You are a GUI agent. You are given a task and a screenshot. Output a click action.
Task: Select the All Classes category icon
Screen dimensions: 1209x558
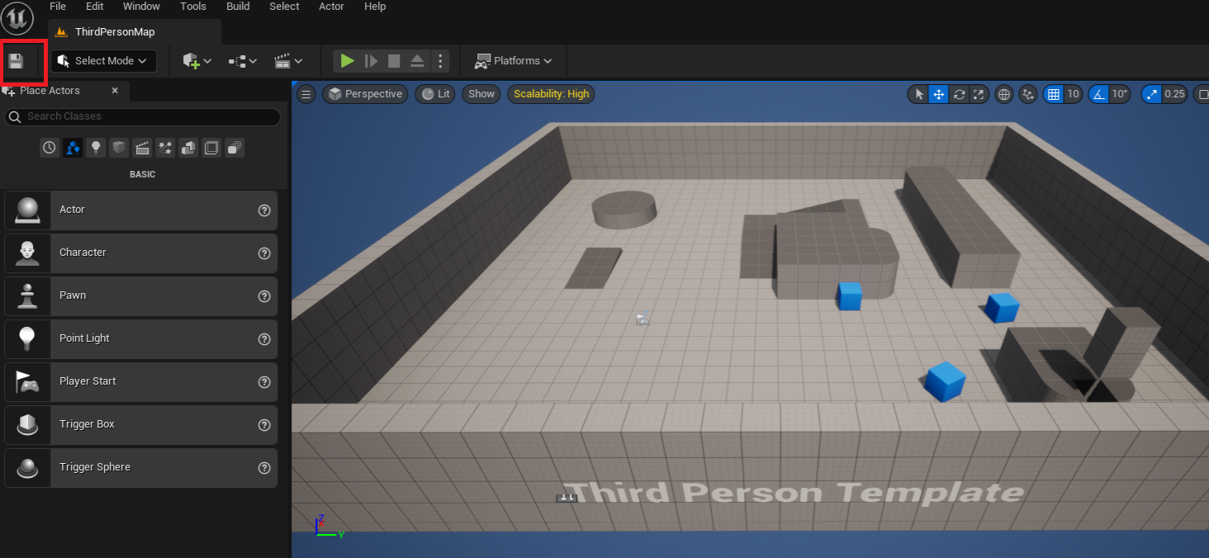[x=235, y=148]
